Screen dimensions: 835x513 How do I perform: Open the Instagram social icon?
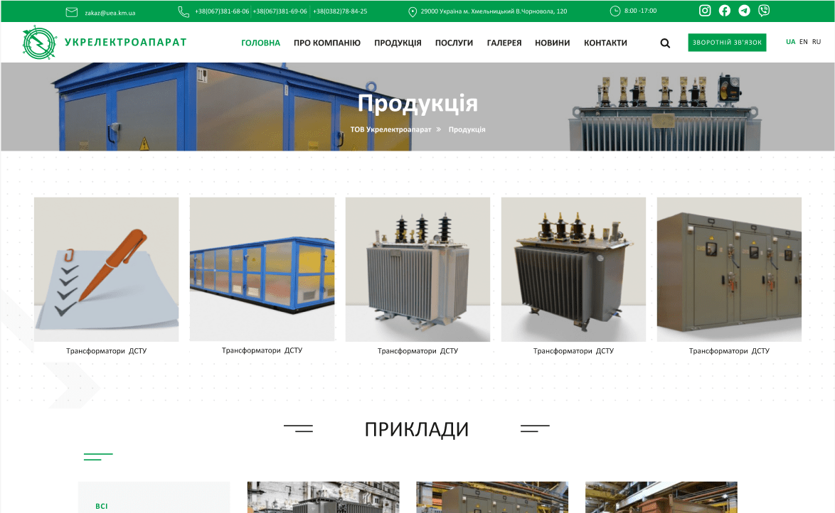pos(705,11)
